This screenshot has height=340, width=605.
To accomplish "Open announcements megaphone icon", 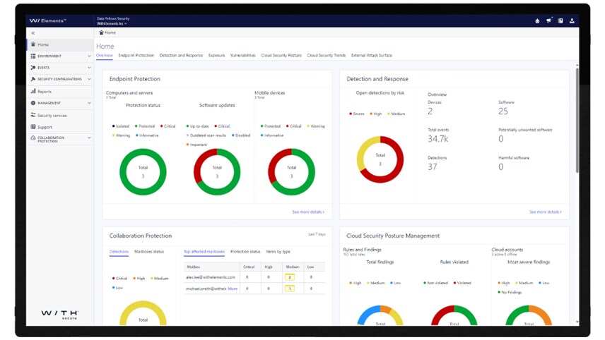I will [548, 20].
